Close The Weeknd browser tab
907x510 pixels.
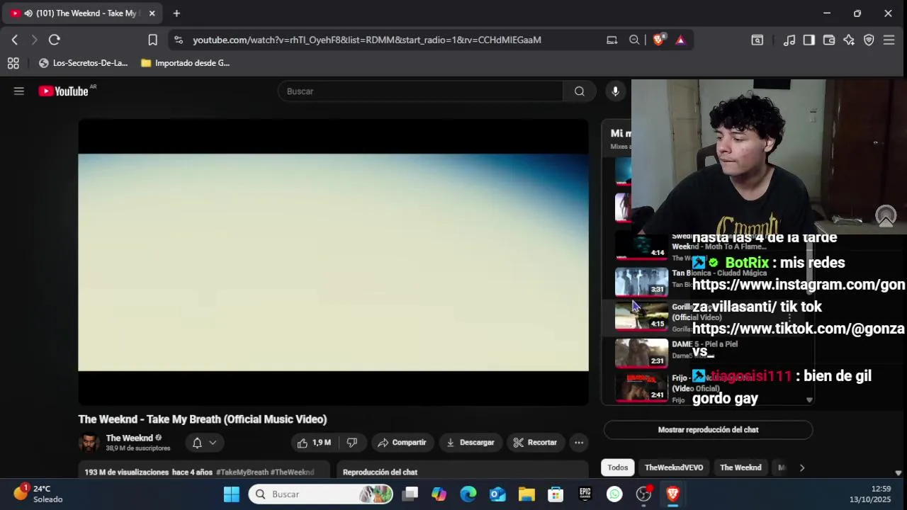coord(152,13)
